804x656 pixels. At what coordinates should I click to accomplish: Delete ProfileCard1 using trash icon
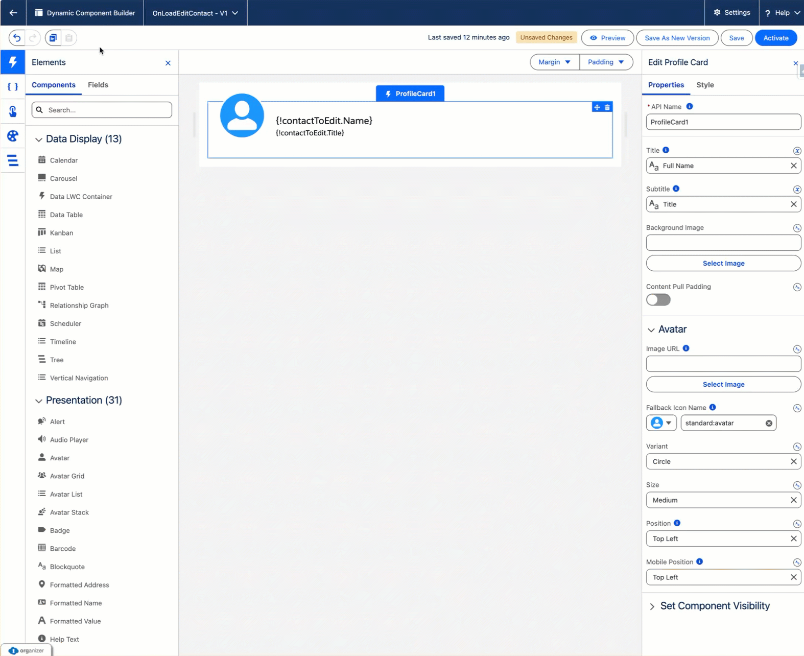pos(607,107)
